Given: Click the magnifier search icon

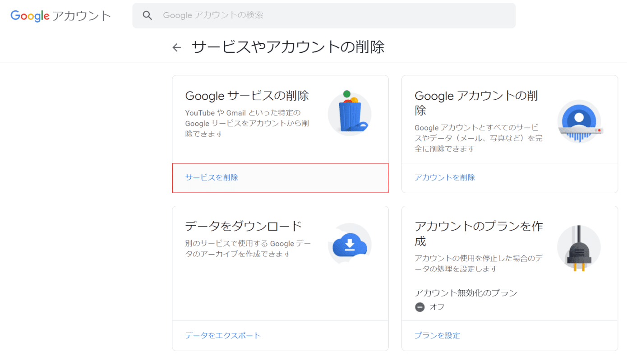Looking at the screenshot, I should point(147,15).
